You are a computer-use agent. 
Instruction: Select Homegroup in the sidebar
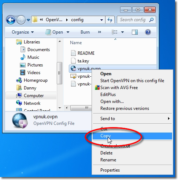coord(36,80)
